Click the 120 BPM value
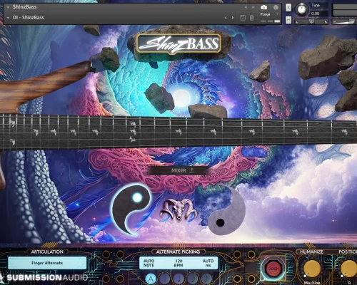Image resolution: width=357 pixels, height=285 pixels. 178,263
